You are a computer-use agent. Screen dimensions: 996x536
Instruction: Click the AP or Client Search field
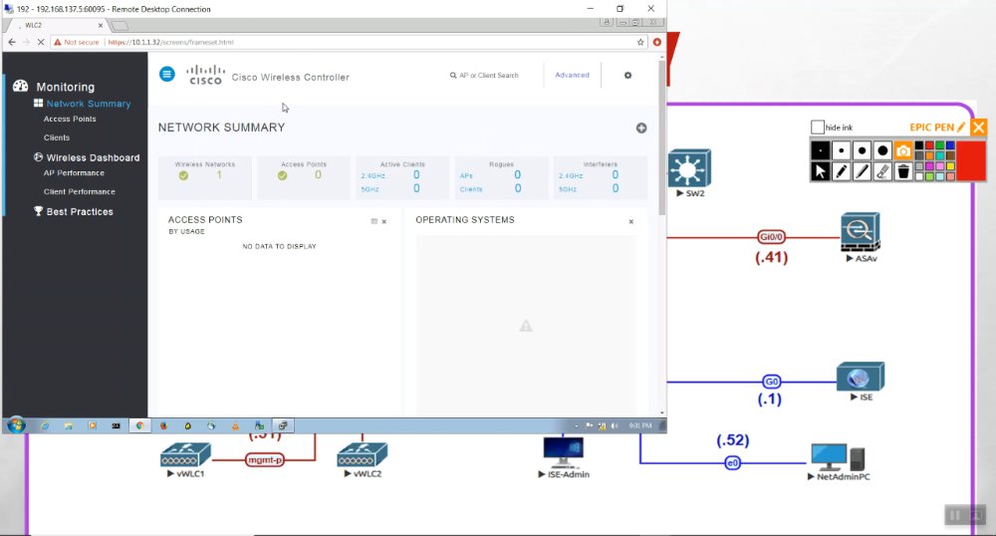[485, 75]
